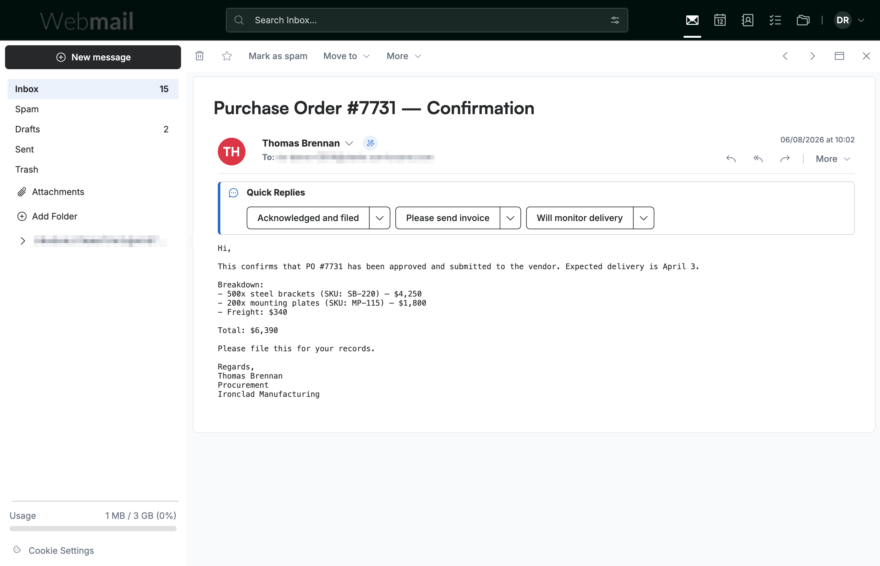Click the paperclip Attachments icon

[x=22, y=192]
